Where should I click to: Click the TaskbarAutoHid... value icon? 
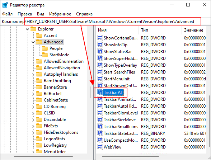[100, 106]
